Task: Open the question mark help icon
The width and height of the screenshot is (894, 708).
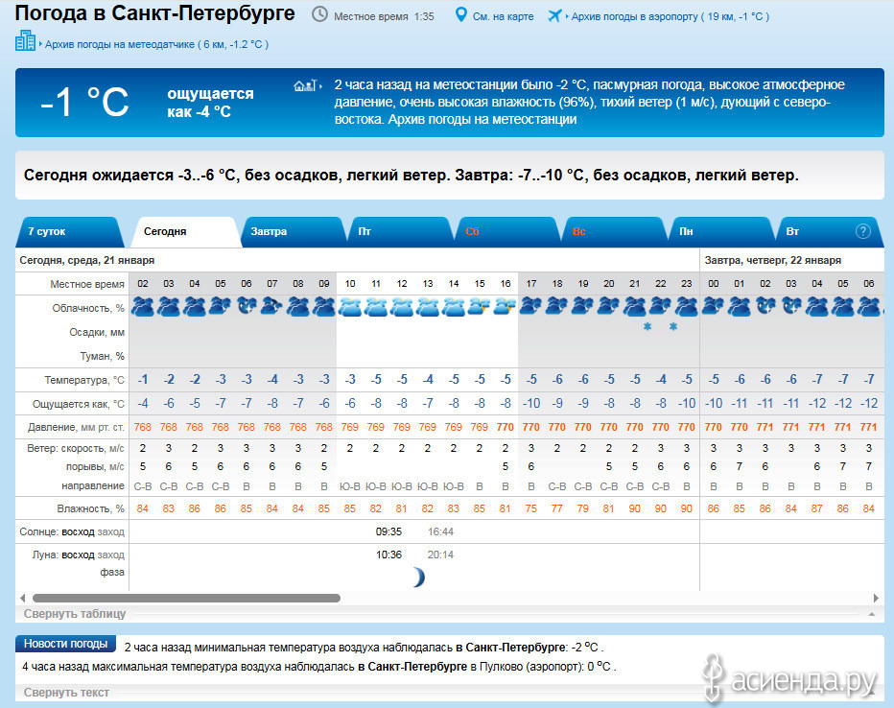Action: coord(863,231)
